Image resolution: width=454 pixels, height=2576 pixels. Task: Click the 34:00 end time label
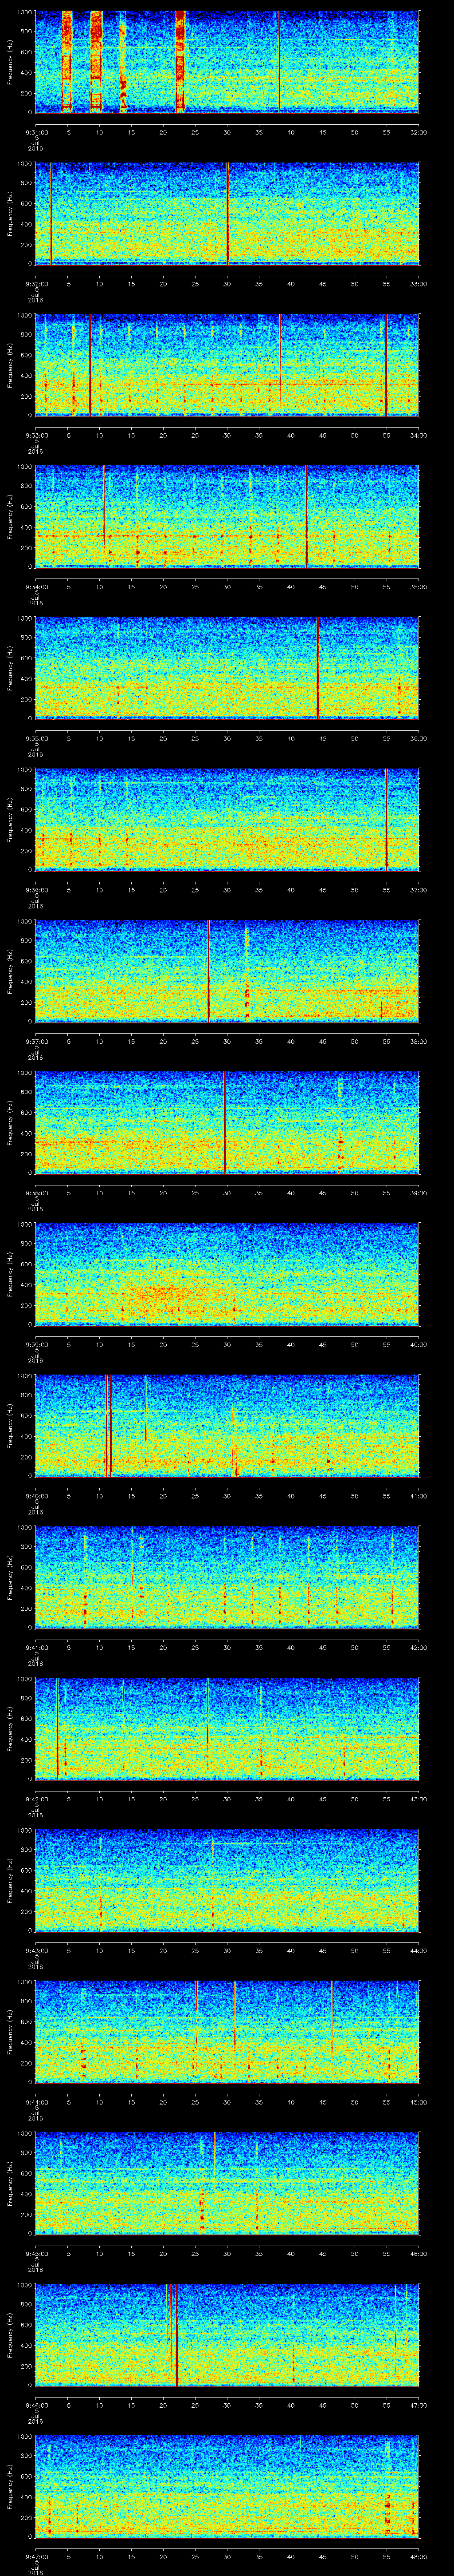[x=419, y=435]
